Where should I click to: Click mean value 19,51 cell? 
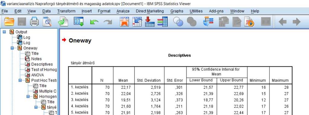pyautogui.click(x=126, y=100)
